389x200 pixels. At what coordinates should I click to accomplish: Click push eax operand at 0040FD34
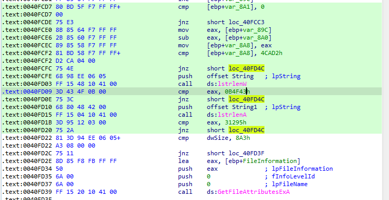pos(213,169)
